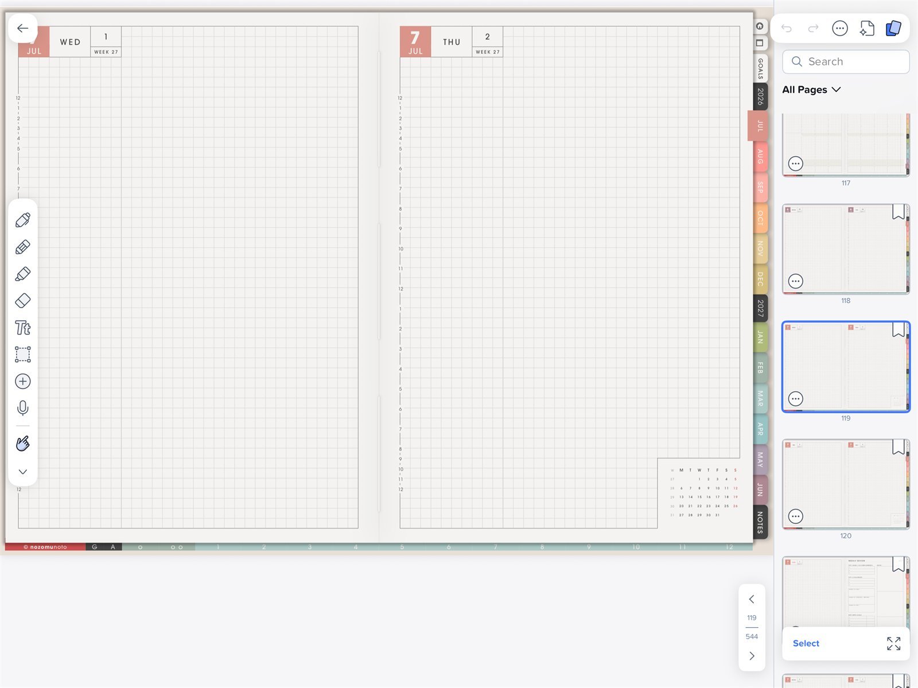The width and height of the screenshot is (918, 688).
Task: Start audio recording with microphone icon
Action: click(x=23, y=408)
